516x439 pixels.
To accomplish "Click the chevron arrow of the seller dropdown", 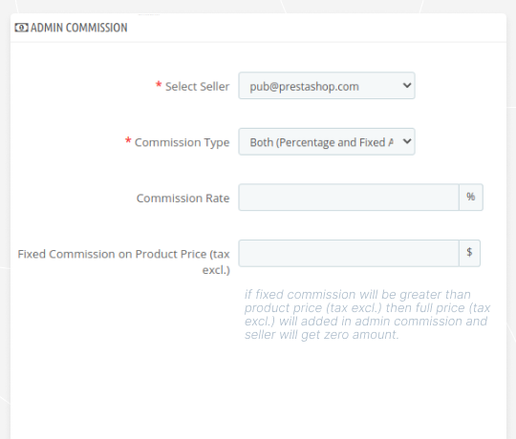I will click(407, 86).
